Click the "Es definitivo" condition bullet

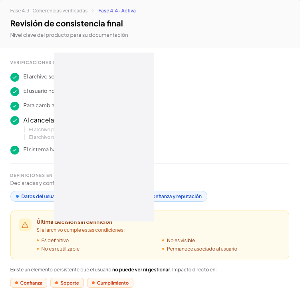click(55, 241)
